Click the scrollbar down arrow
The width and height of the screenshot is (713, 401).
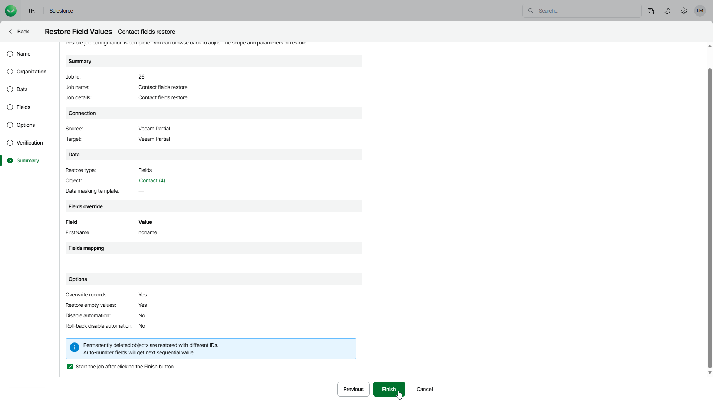(709, 373)
